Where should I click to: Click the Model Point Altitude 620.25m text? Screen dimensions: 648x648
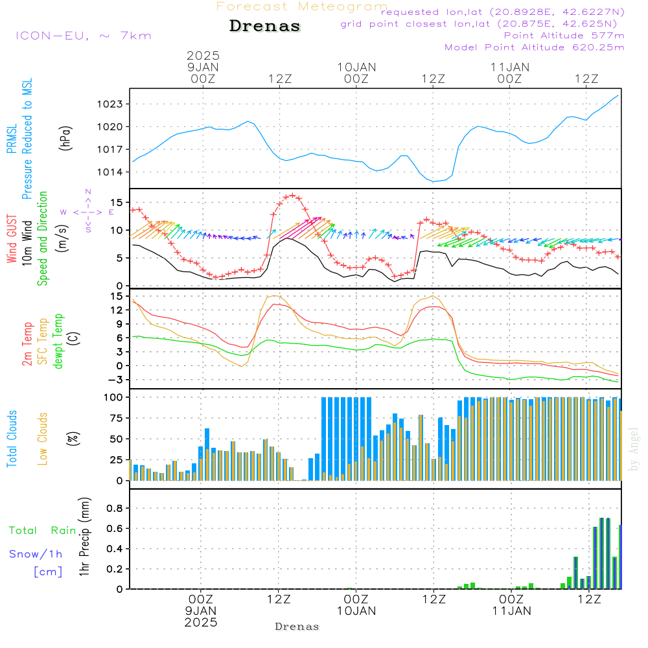coord(534,47)
